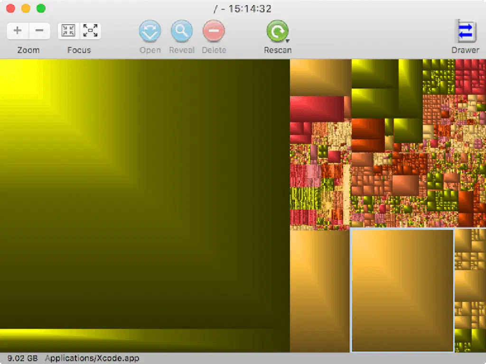Image resolution: width=486 pixels, height=364 pixels.
Task: Toggle the Drawer panel
Action: (465, 31)
